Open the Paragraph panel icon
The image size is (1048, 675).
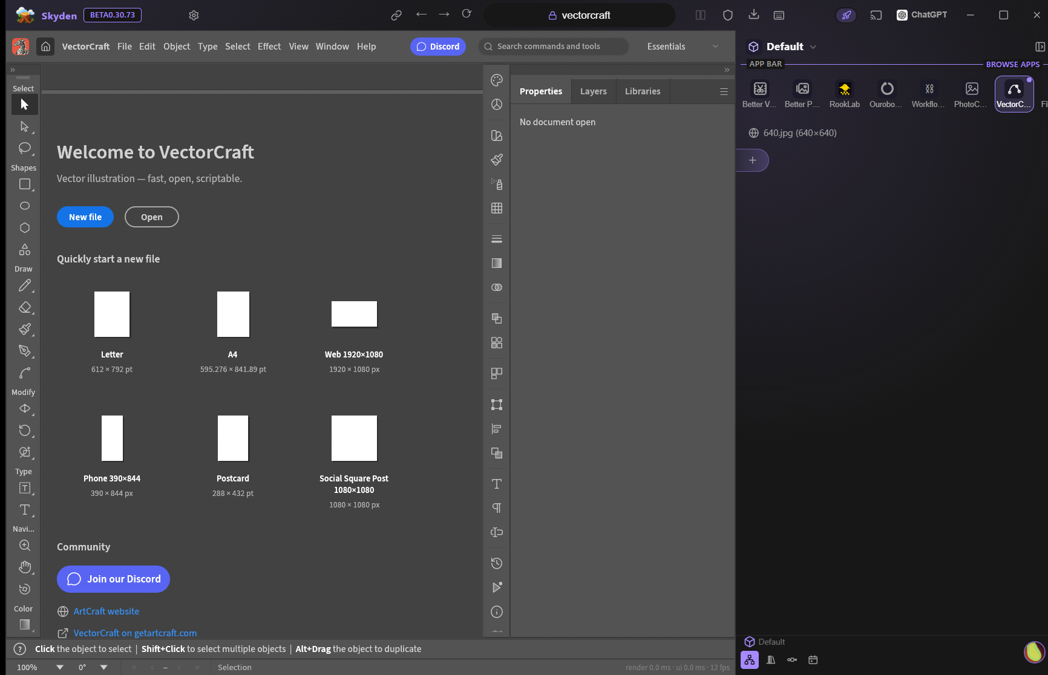pyautogui.click(x=497, y=508)
